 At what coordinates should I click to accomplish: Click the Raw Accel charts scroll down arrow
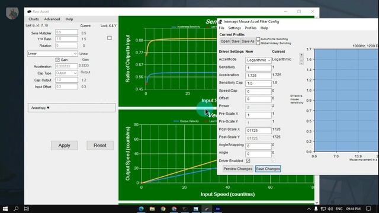317,202
